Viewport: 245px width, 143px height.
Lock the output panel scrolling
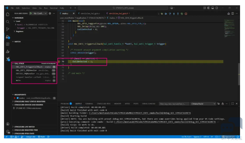tap(222, 104)
